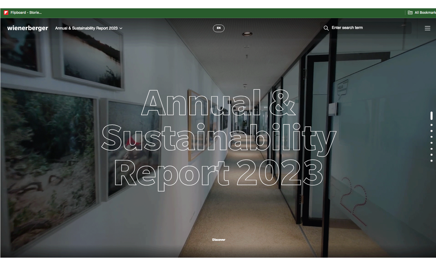Click the wienerberger logo
This screenshot has height=266, width=436.
pos(28,28)
